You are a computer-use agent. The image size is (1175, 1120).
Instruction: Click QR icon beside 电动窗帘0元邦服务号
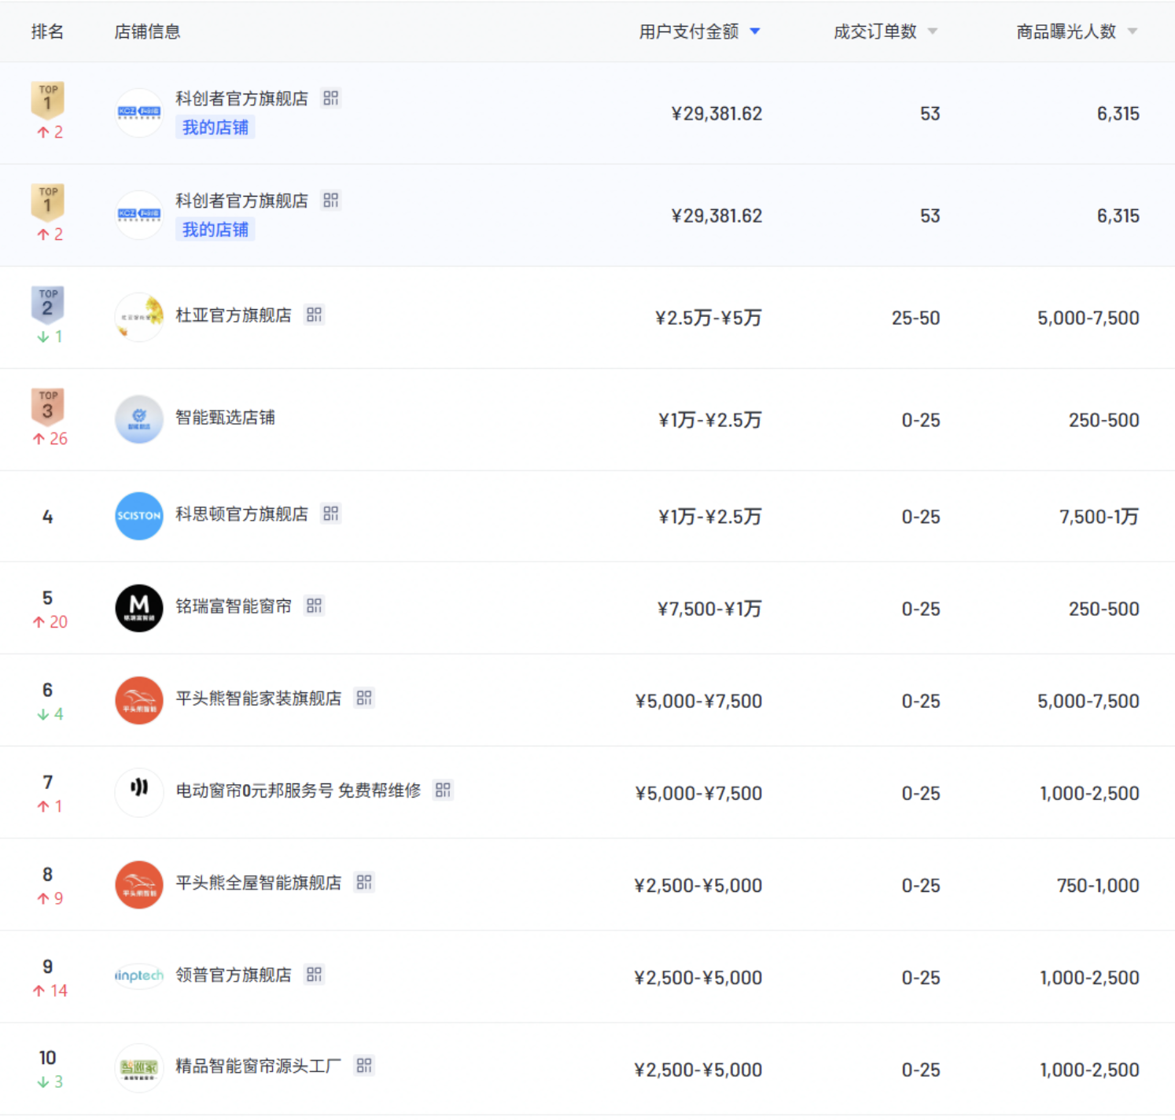pos(443,790)
